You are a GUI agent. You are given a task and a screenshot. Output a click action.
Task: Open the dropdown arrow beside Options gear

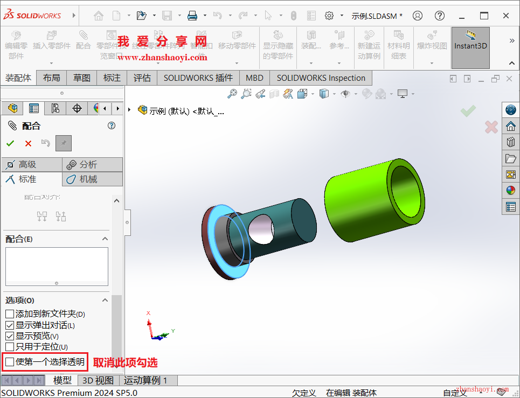click(x=342, y=16)
